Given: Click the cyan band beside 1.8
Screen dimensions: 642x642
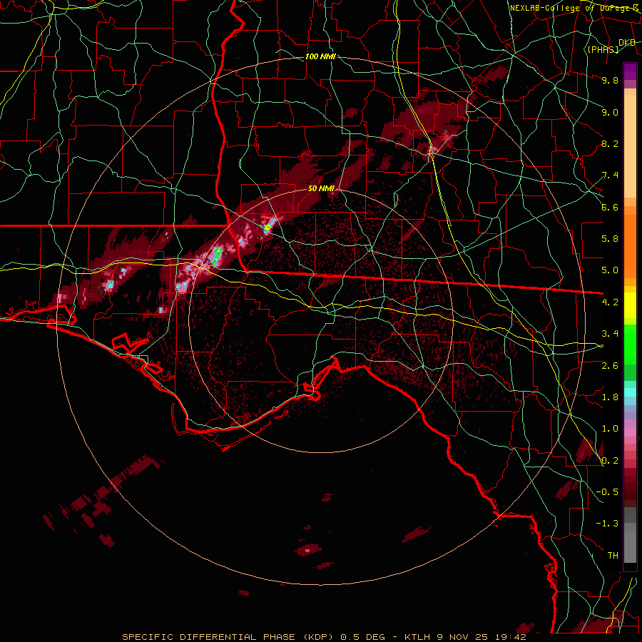Looking at the screenshot, I should [x=630, y=392].
